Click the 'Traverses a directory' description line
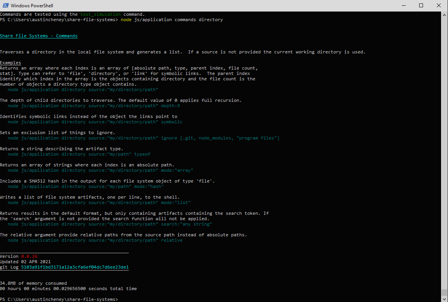 [183, 52]
